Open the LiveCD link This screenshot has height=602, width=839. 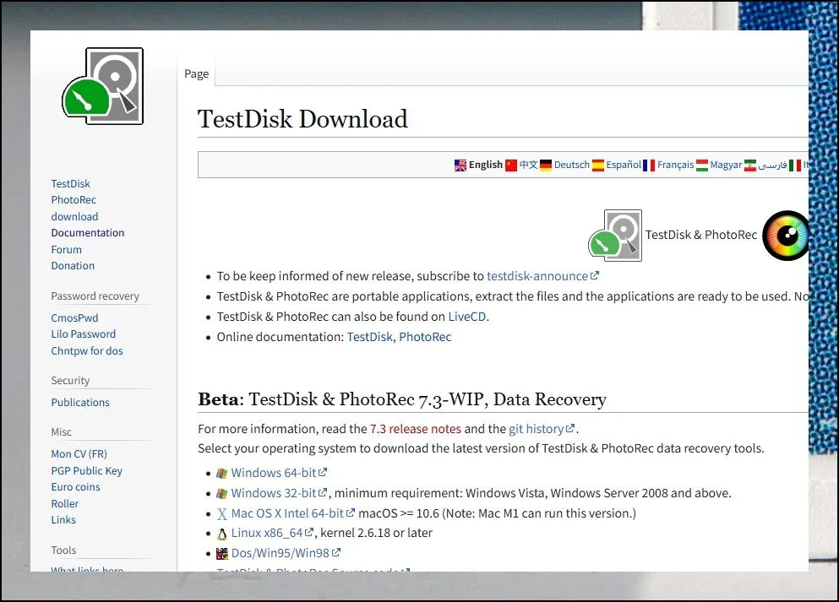click(x=467, y=317)
